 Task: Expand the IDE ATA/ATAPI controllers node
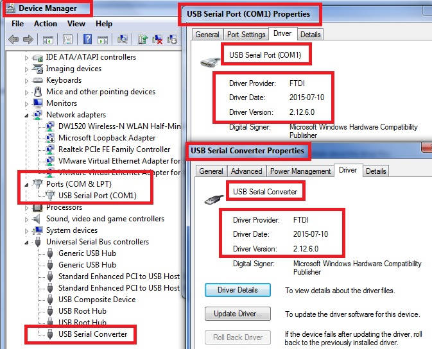click(x=27, y=58)
